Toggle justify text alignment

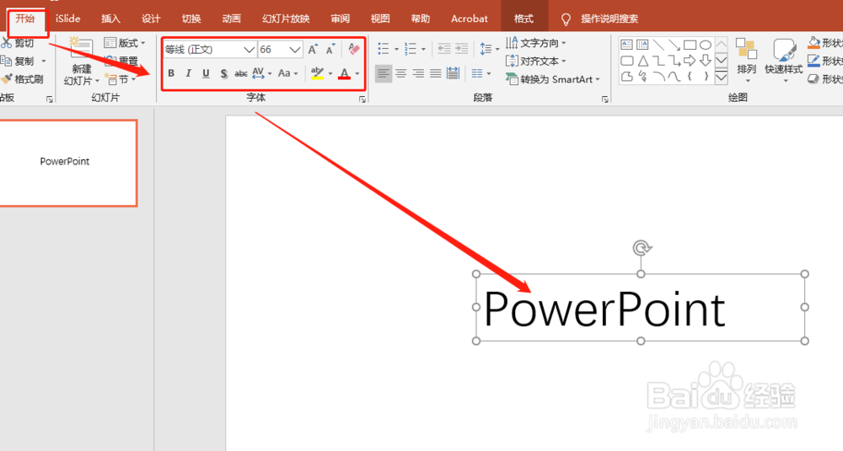[x=436, y=73]
